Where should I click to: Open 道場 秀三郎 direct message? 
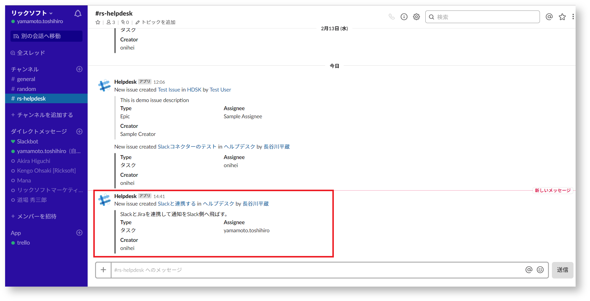coord(31,200)
